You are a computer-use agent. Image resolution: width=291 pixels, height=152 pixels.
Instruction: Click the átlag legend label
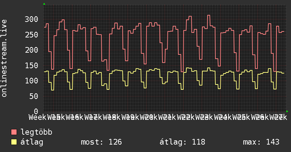(32, 142)
